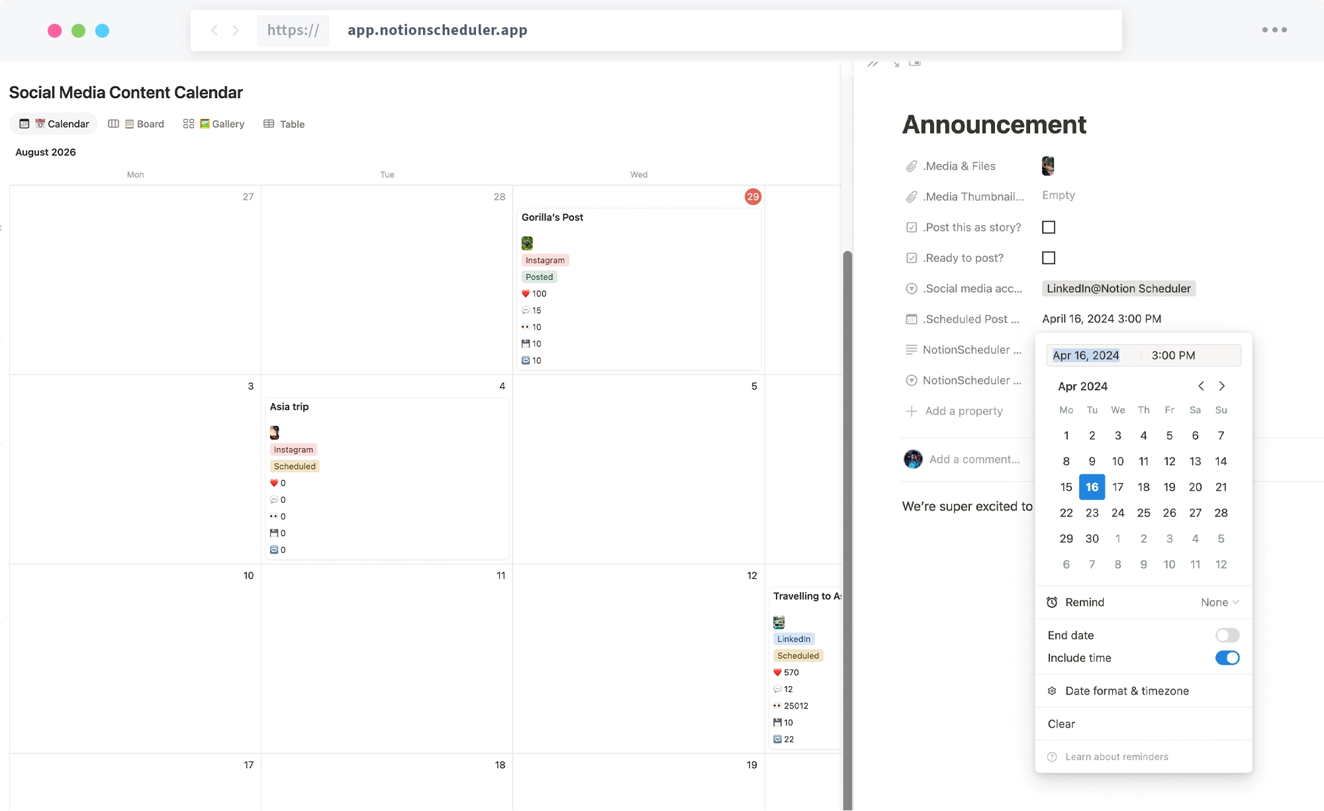Viewport: 1324px width, 811px height.
Task: Edit the 3:00 PM time field
Action: pos(1173,355)
